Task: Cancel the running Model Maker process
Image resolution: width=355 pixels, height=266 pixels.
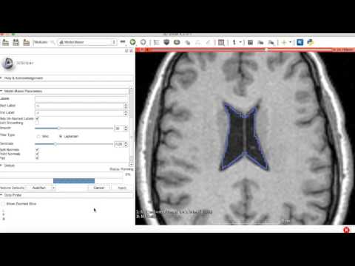Action: [99, 188]
